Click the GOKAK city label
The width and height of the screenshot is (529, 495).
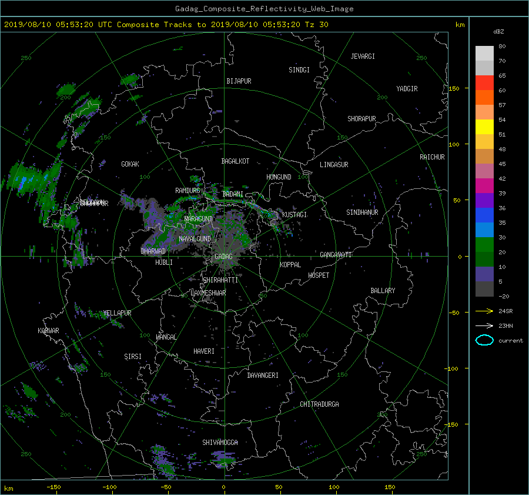click(130, 164)
